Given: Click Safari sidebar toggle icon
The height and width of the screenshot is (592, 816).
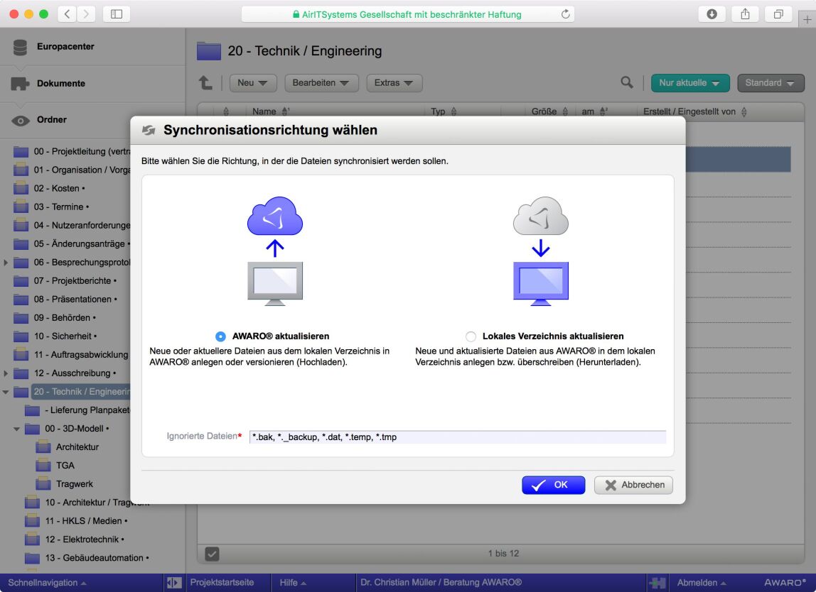Looking at the screenshot, I should 117,14.
